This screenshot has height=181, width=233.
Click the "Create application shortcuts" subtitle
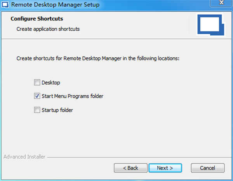click(x=48, y=29)
